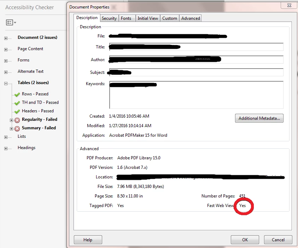
Task: Select the Forms tree item
Action: tap(24, 60)
